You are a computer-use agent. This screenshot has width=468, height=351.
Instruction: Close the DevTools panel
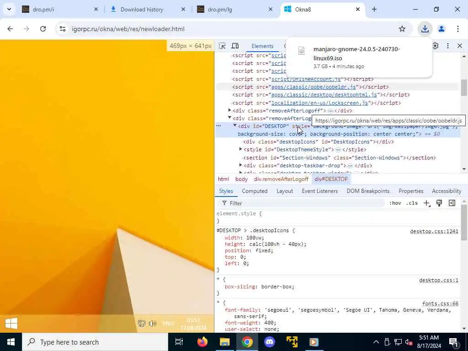point(460,46)
